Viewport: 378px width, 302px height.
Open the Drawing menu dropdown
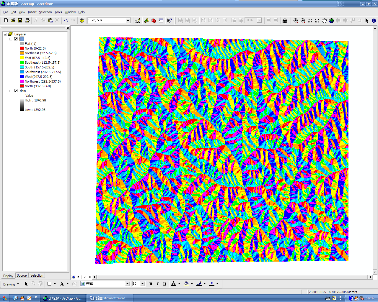click(x=11, y=284)
